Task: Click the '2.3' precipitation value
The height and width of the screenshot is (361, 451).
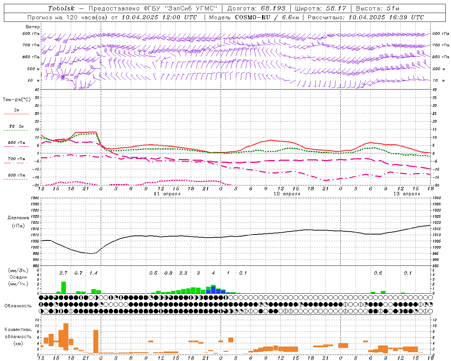Action: 183,273
